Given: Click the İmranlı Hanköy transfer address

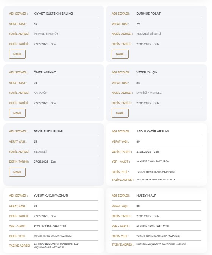Looking at the screenshot, I should (x=46, y=34).
